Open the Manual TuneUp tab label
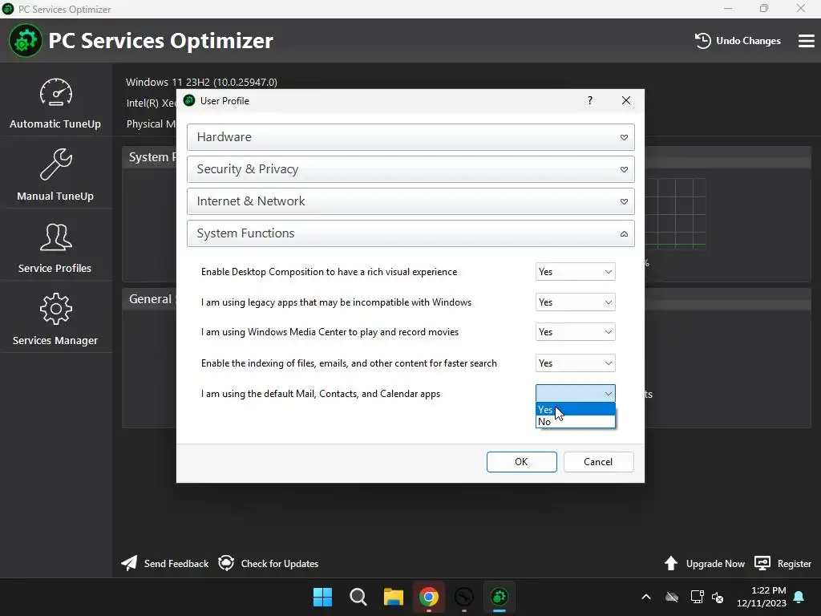Screen dimensions: 821x616 coord(55,196)
